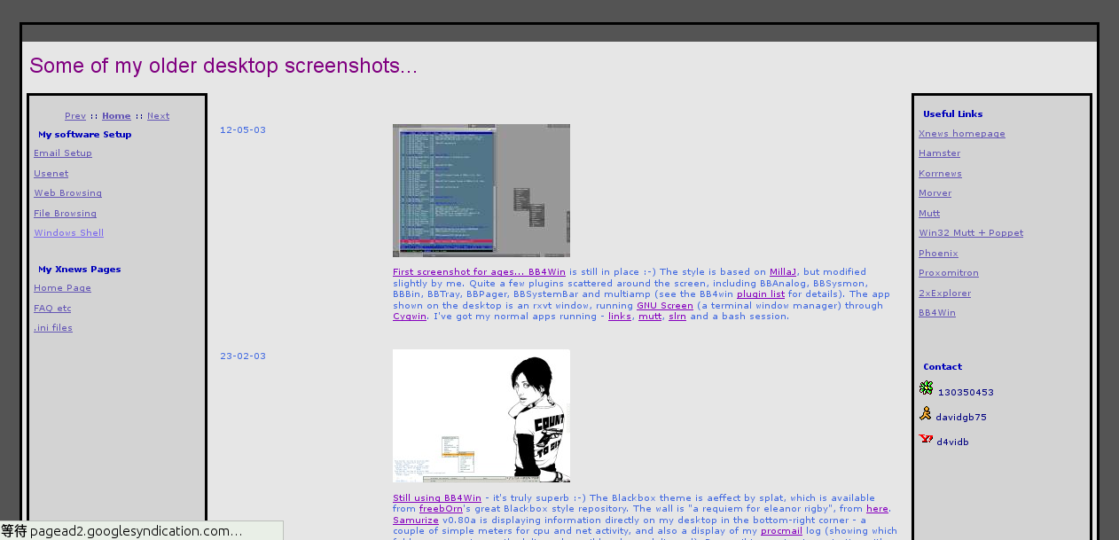Open the Usenet link in the sidebar
This screenshot has width=1119, height=540.
click(51, 174)
